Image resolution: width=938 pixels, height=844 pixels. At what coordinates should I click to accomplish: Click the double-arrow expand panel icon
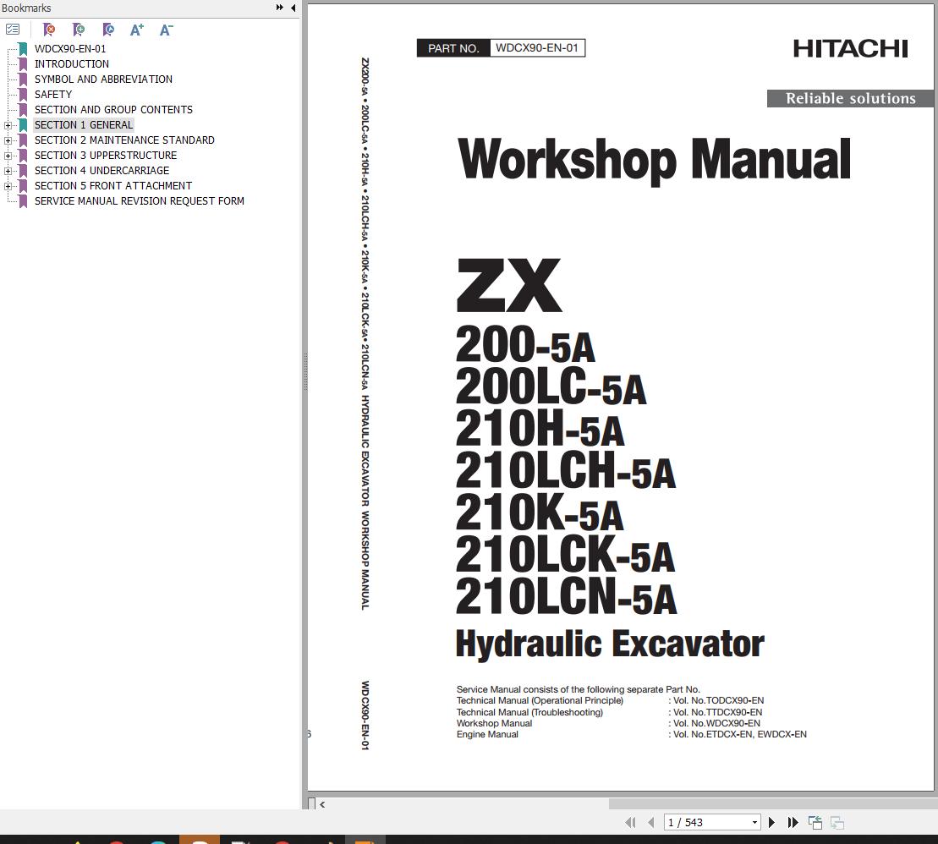coord(279,8)
